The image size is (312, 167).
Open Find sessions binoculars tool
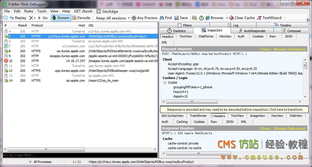tap(166, 18)
